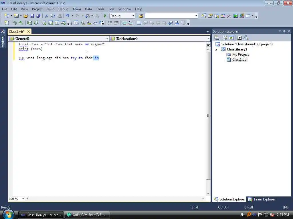Click the Save All icon

(x=38, y=16)
